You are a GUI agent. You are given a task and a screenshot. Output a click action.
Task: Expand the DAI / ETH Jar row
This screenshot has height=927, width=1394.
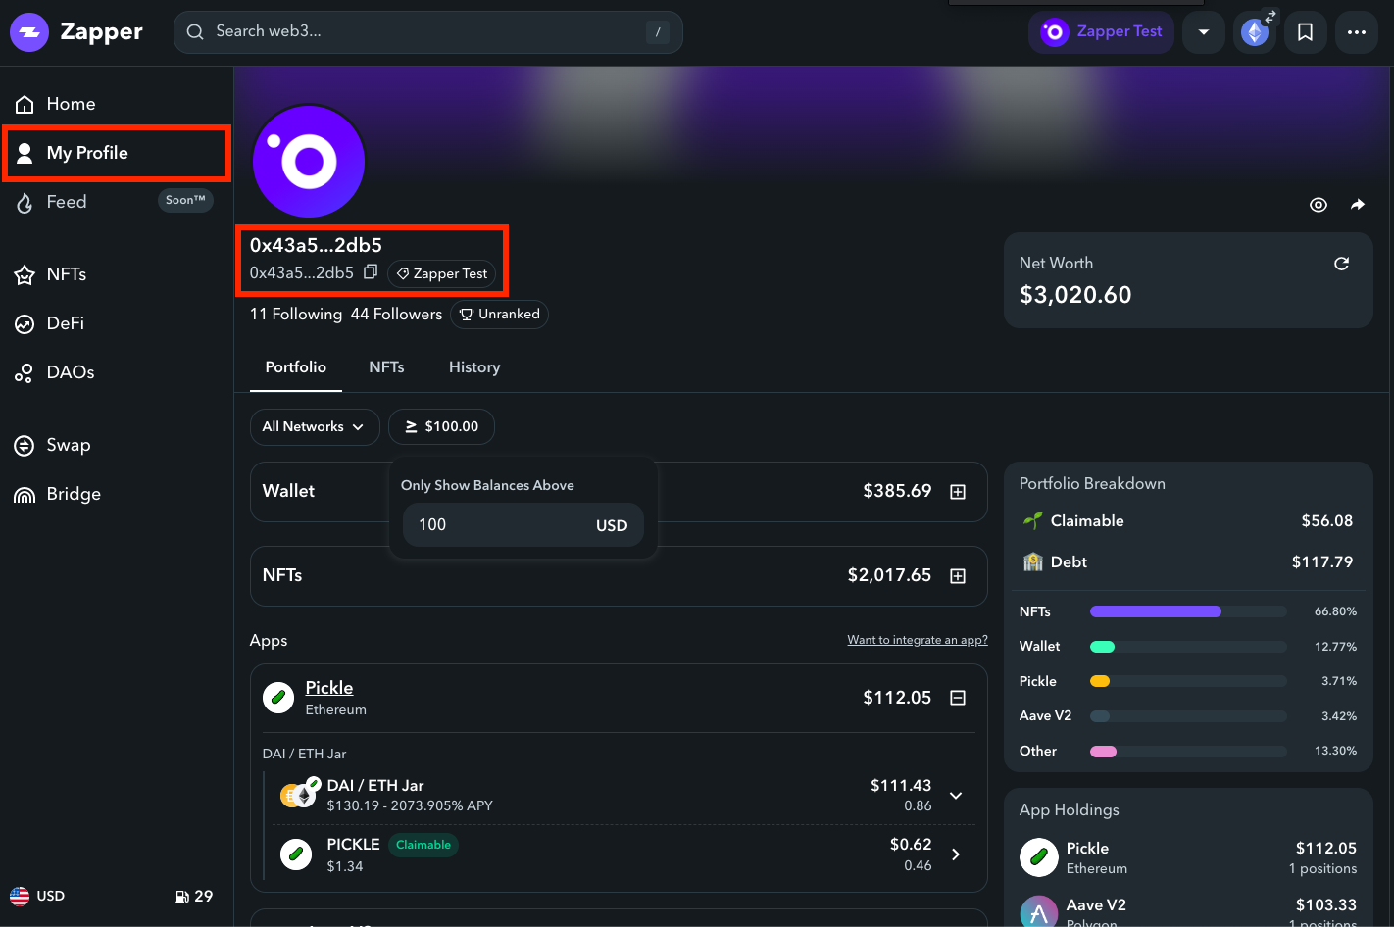(x=956, y=796)
